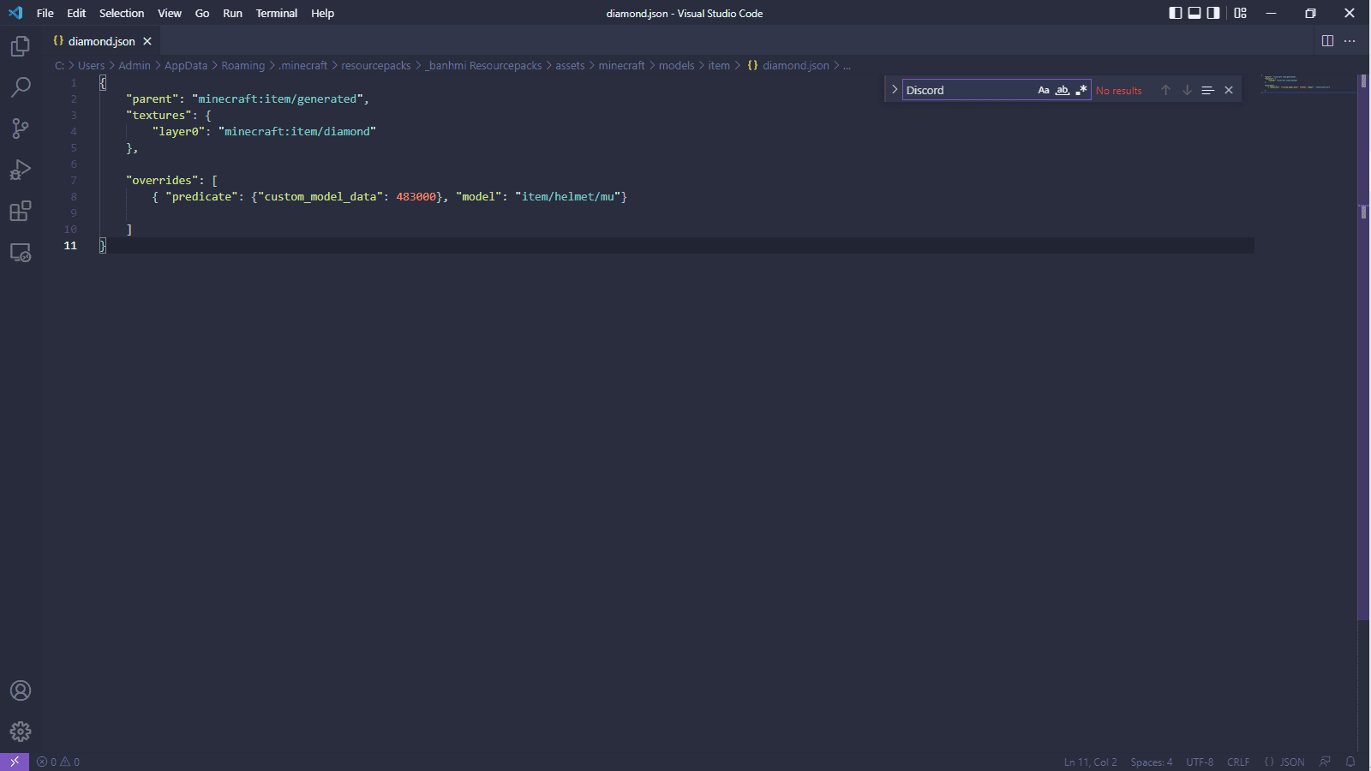This screenshot has height=771, width=1371.
Task: Toggle Find in Selection
Action: 1207,90
